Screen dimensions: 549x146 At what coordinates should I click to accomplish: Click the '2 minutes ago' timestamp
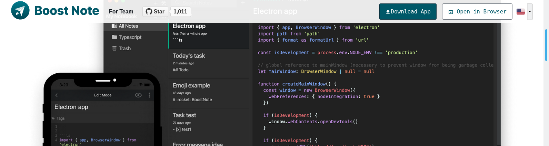pyautogui.click(x=183, y=63)
